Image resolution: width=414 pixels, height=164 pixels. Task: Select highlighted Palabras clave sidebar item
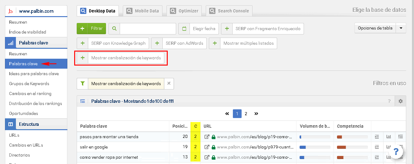click(x=36, y=64)
